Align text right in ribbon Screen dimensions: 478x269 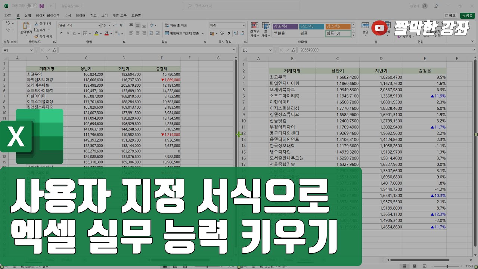(145, 33)
